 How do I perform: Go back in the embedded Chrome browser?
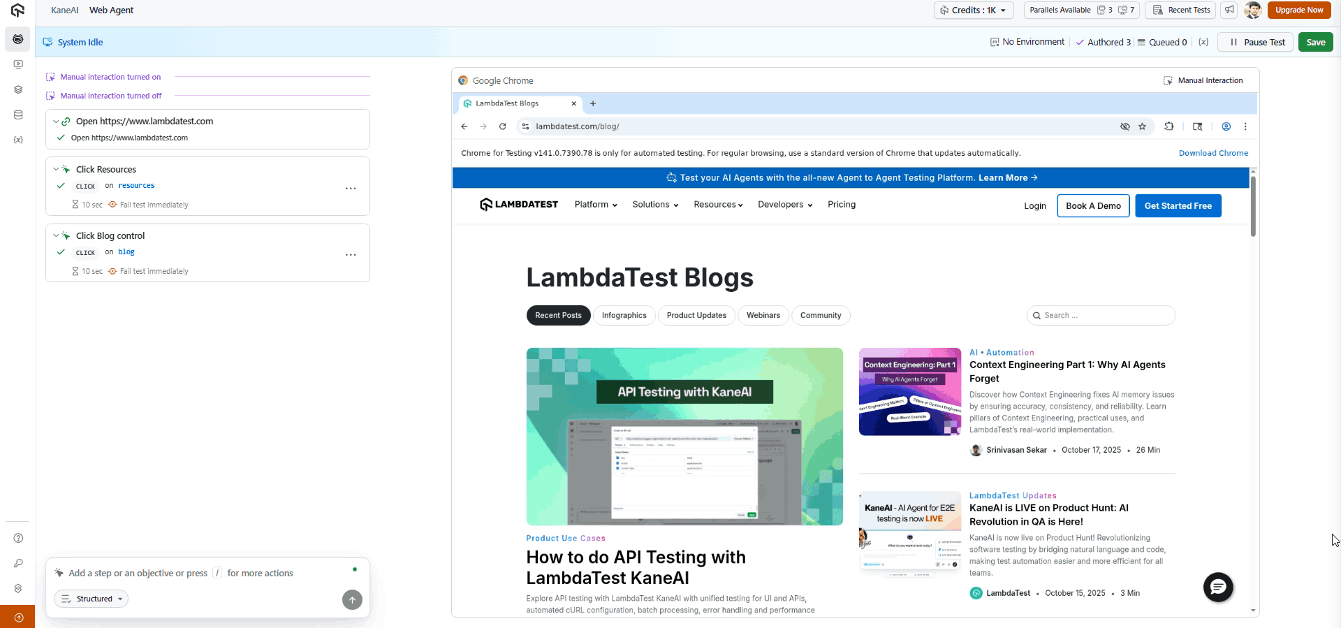point(464,126)
